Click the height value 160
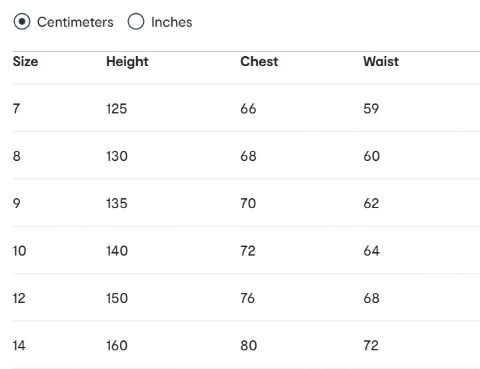Screen dimensions: 480x369 pyautogui.click(x=117, y=346)
